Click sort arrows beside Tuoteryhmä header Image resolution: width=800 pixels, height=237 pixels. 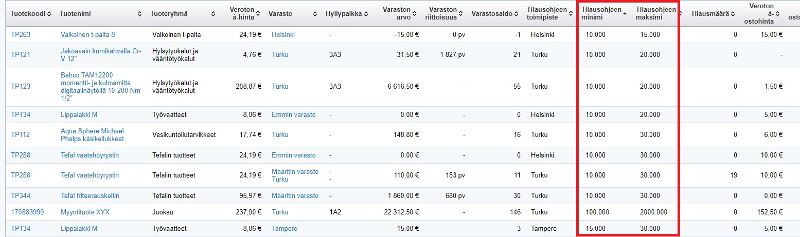point(213,14)
